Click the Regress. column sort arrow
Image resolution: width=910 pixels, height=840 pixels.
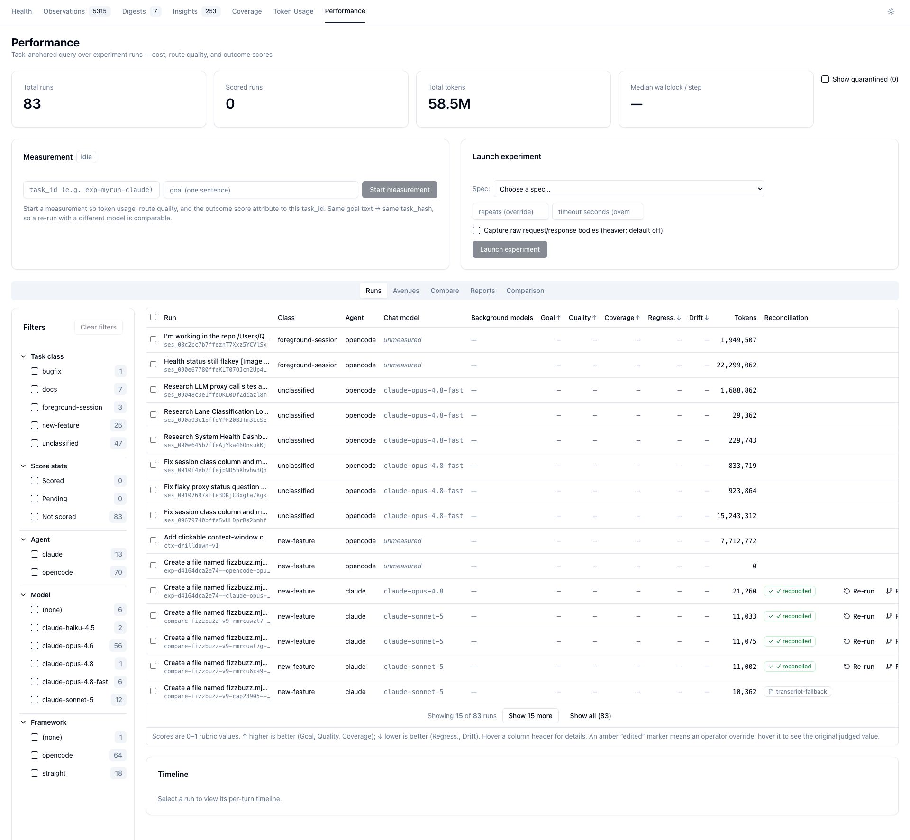click(679, 318)
